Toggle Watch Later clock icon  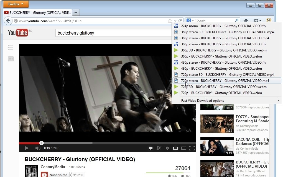[167, 148]
